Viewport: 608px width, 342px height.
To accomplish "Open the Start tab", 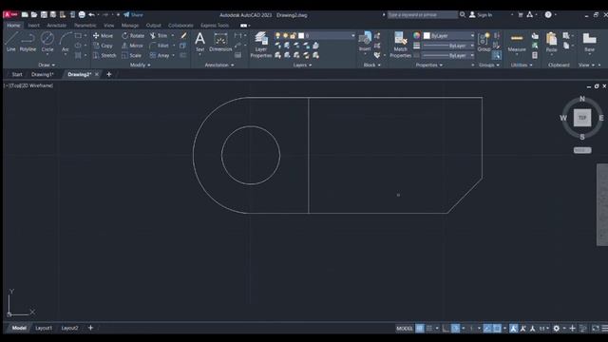I will point(17,74).
